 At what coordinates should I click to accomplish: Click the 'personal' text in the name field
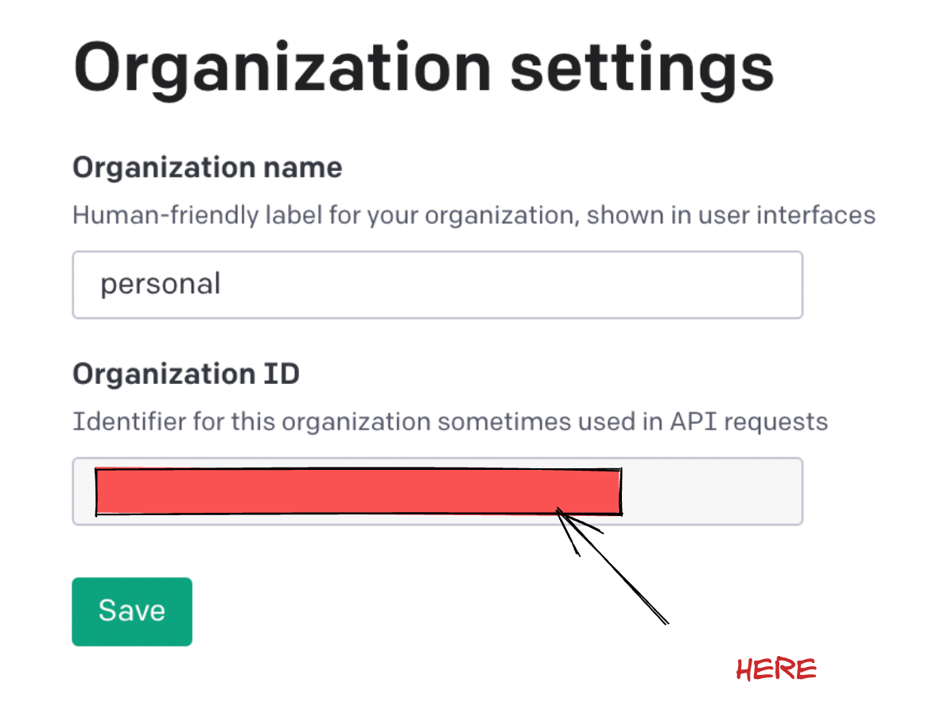(x=161, y=283)
